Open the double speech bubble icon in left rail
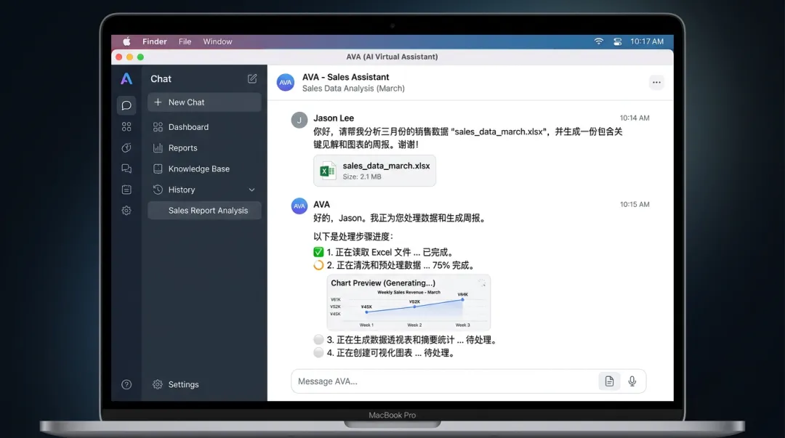785x438 pixels. pos(126,169)
